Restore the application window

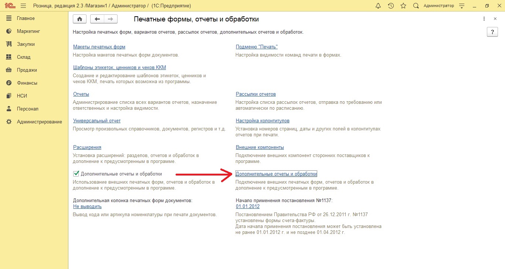(487, 6)
